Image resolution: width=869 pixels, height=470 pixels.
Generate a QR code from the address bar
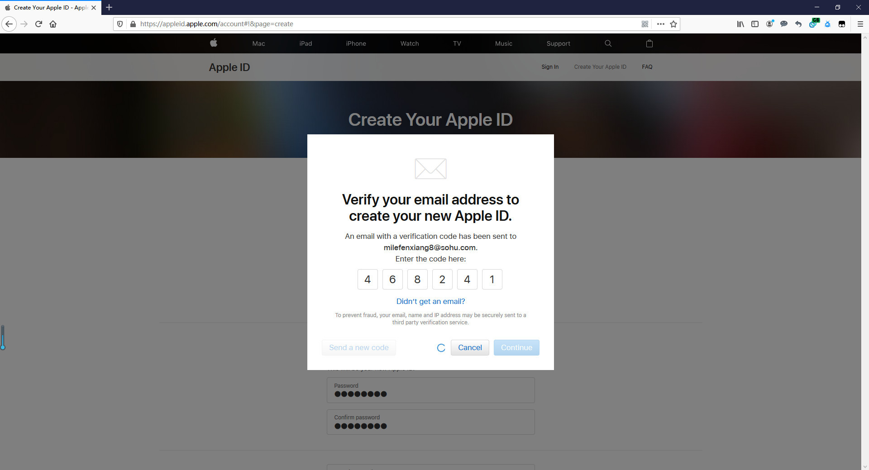pos(645,24)
